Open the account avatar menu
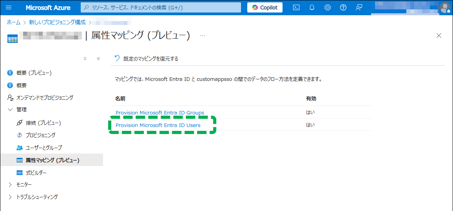This screenshot has height=211, width=453. click(444, 8)
